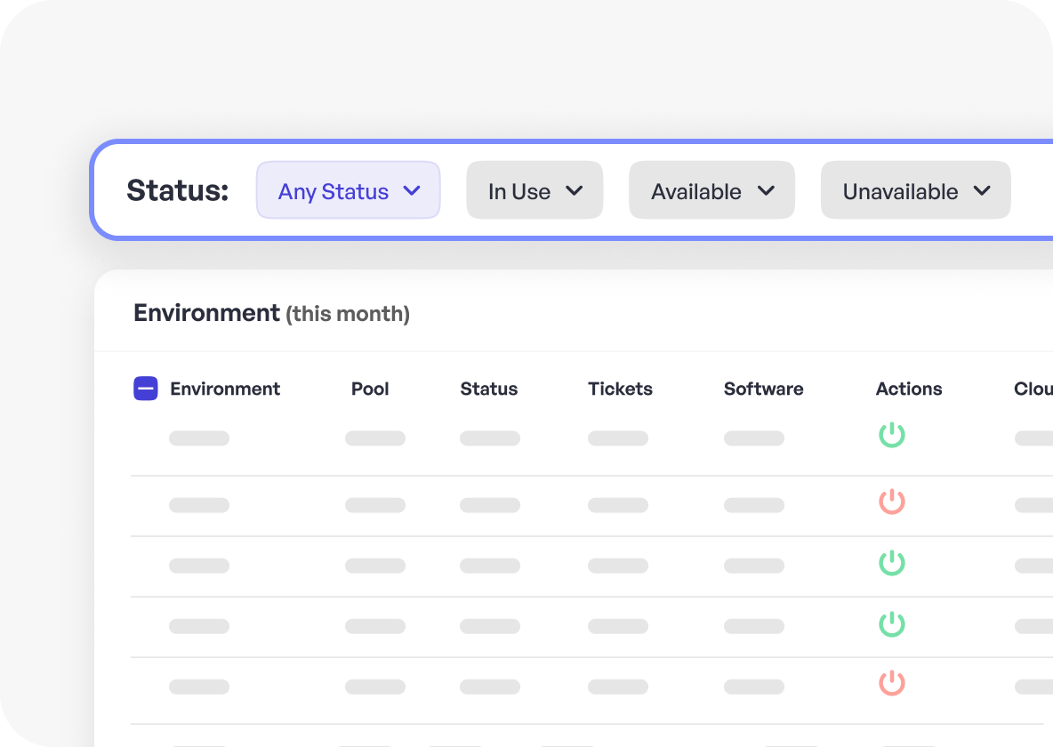Click the green power icon in third row
1053x747 pixels.
892,562
